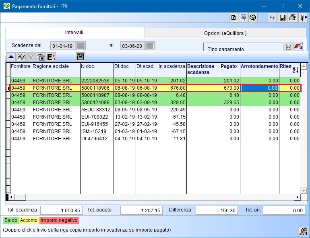The image size is (310, 238).
Task: Click the Pagato column header
Action: [230, 70]
